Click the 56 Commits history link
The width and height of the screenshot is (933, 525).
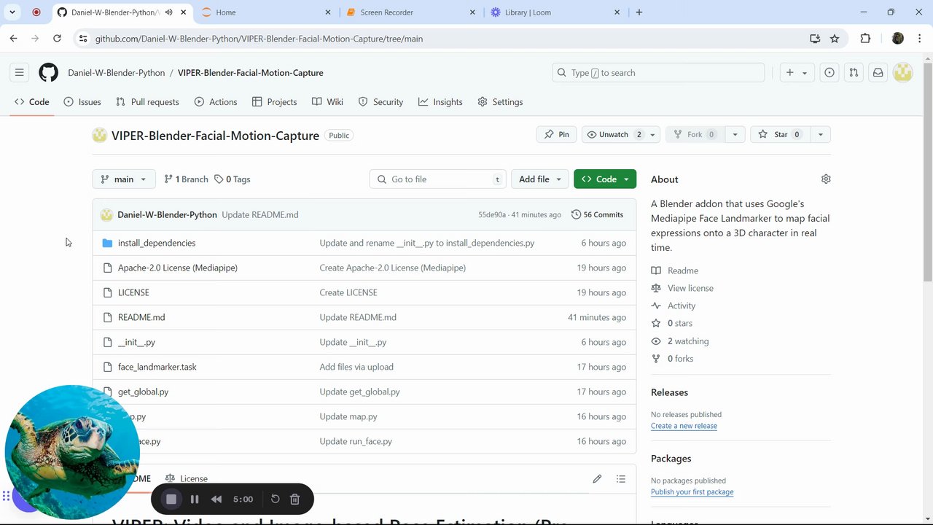coord(598,214)
